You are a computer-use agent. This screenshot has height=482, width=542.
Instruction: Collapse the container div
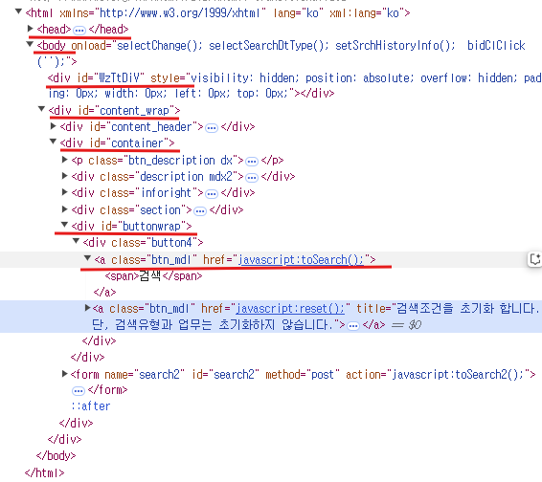tap(53, 142)
